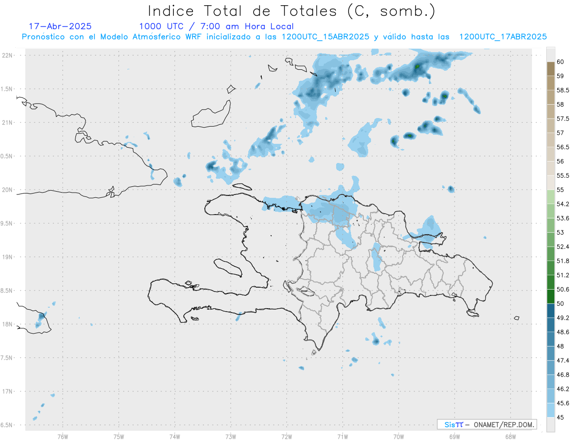
Task: Click the color scale value '54.2'
Action: 562,204
